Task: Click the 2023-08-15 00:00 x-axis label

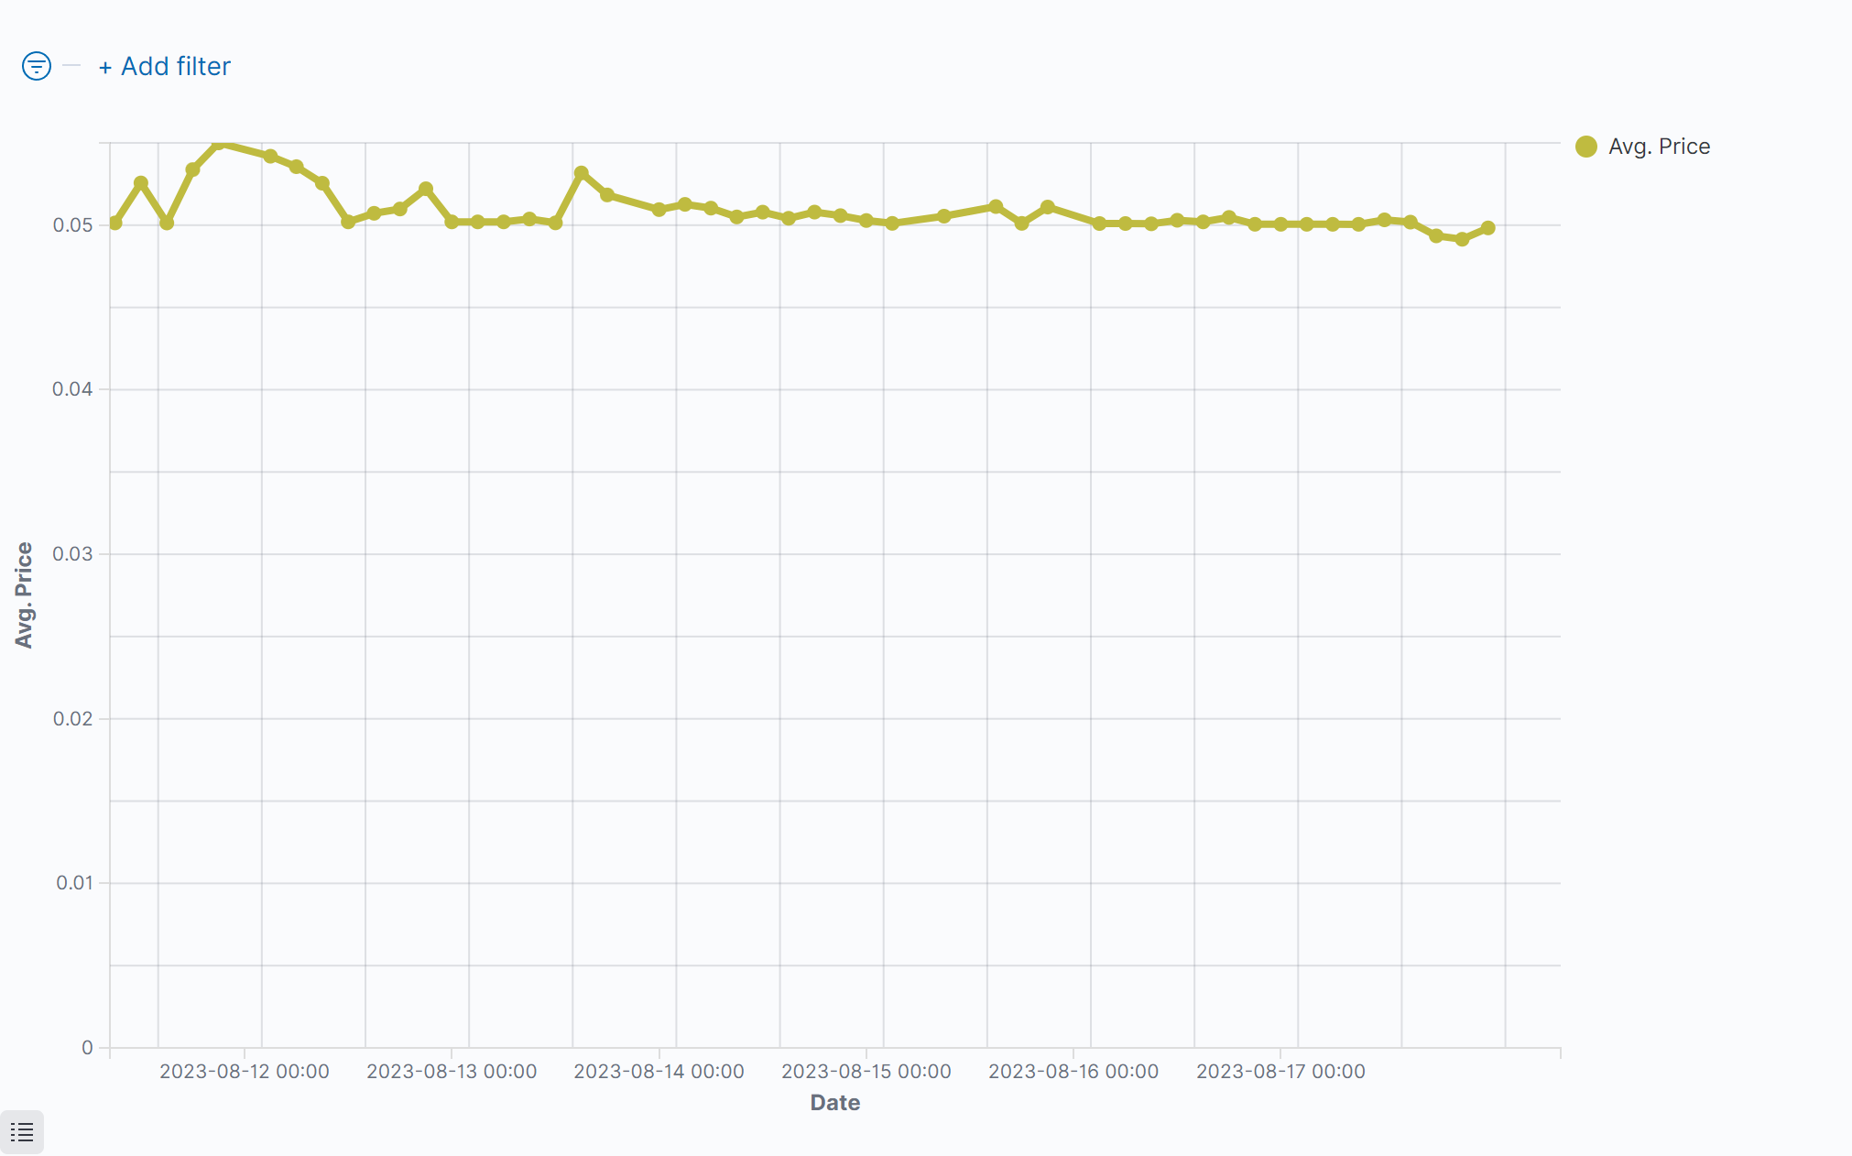Action: 866,1072
